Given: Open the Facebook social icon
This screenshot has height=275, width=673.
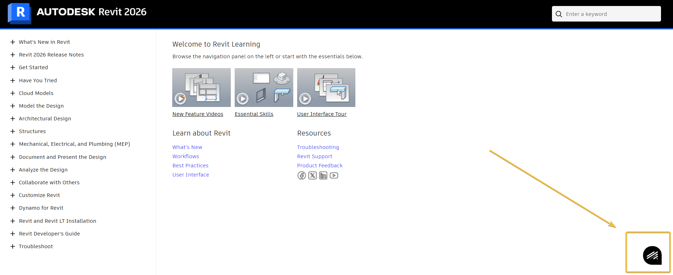Looking at the screenshot, I should coord(301,175).
